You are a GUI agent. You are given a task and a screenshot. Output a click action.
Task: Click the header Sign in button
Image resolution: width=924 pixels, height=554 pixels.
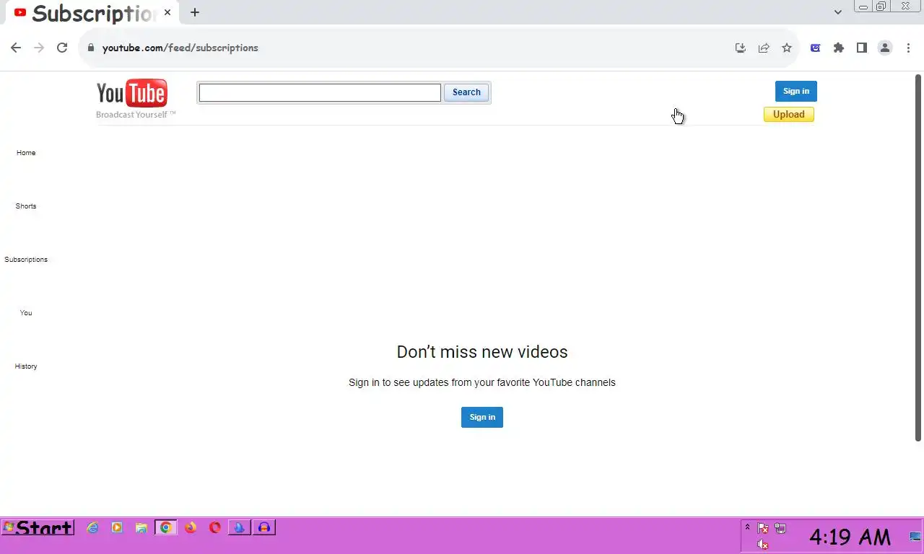pos(796,91)
